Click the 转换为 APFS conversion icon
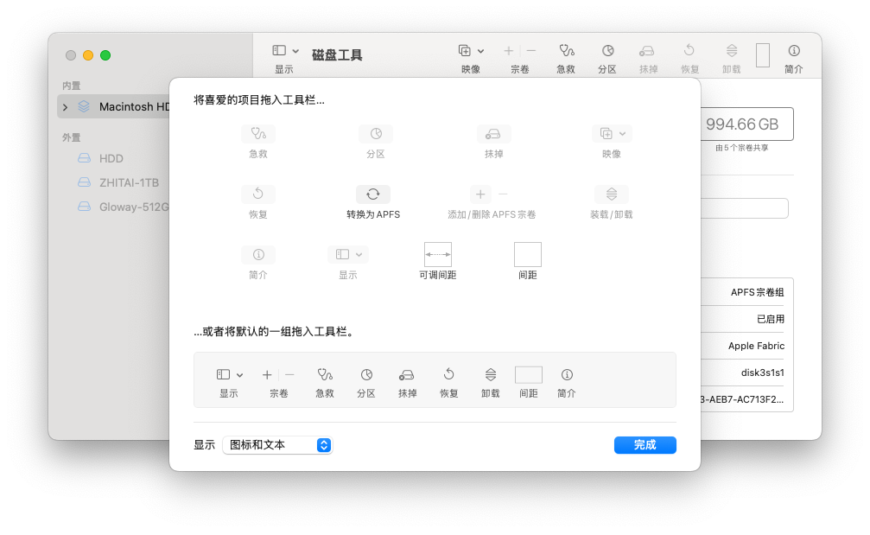Image resolution: width=870 pixels, height=535 pixels. tap(371, 194)
